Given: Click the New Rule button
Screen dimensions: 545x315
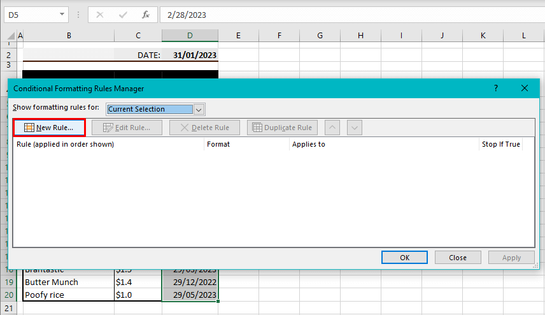Looking at the screenshot, I should (x=49, y=128).
